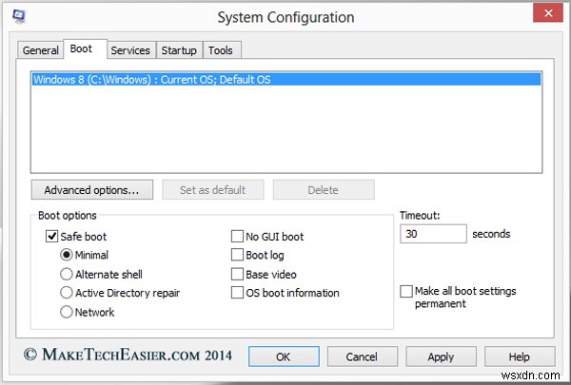This screenshot has width=571, height=385.
Task: Choose Alternate shell safe boot mode
Action: (68, 274)
